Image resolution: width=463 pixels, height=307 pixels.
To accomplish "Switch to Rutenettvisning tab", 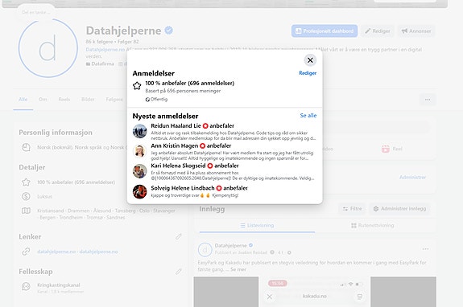I will (x=372, y=225).
